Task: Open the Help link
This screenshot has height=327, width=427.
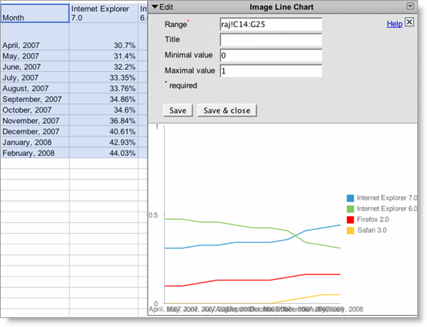Action: click(394, 24)
